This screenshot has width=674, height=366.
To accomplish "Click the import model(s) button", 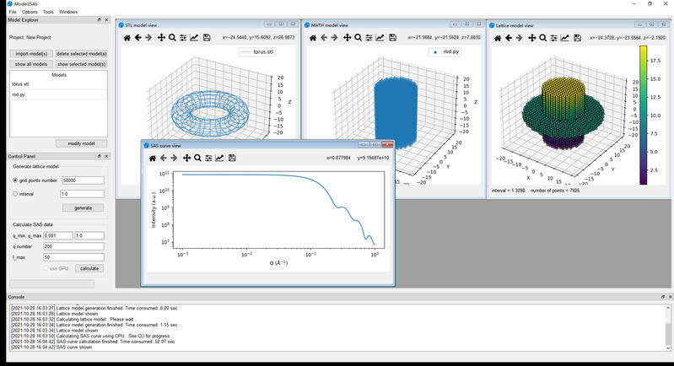I will [31, 53].
